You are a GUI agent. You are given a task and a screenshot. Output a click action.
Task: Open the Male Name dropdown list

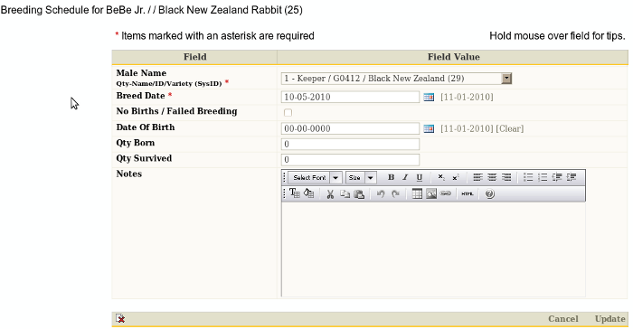tap(506, 79)
